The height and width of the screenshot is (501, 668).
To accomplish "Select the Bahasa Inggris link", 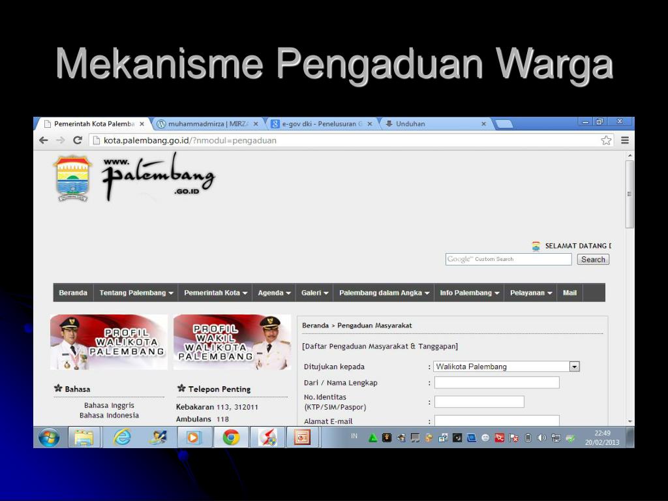I will [x=109, y=405].
